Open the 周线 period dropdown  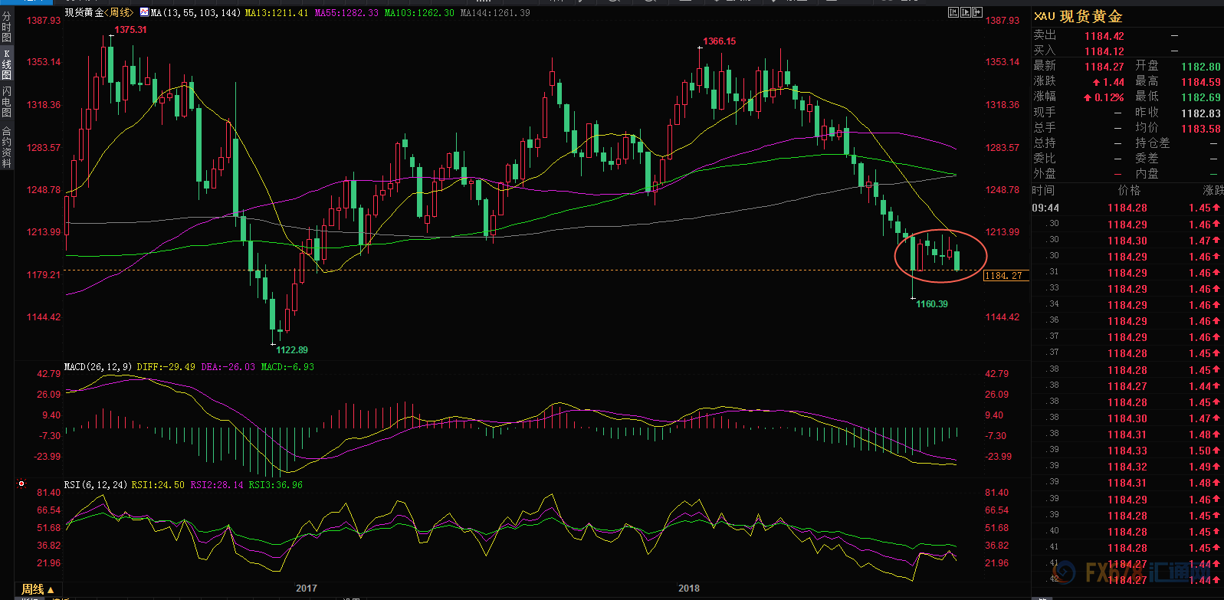[38, 589]
